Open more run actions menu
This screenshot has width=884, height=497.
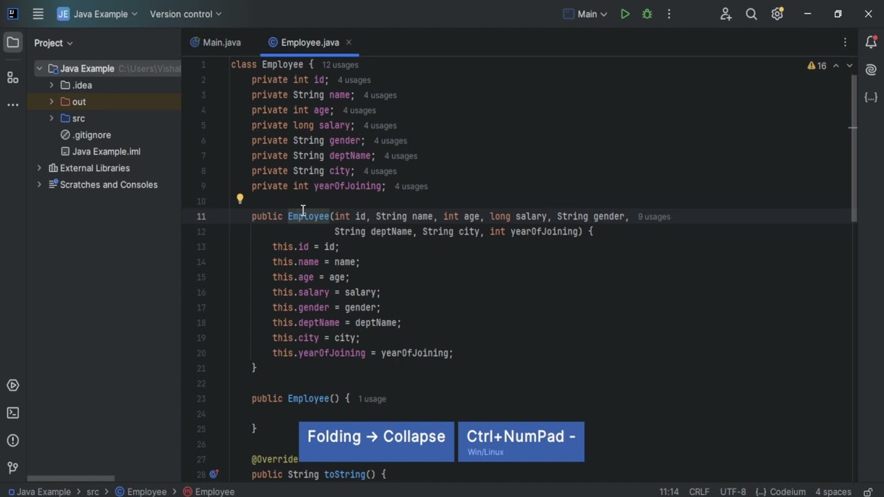tap(669, 14)
